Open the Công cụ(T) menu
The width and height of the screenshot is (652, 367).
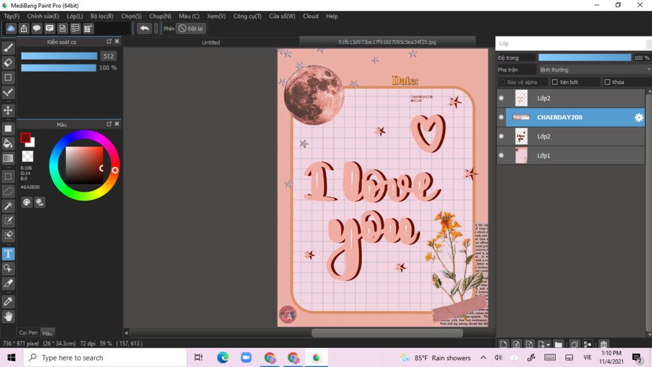coord(247,16)
